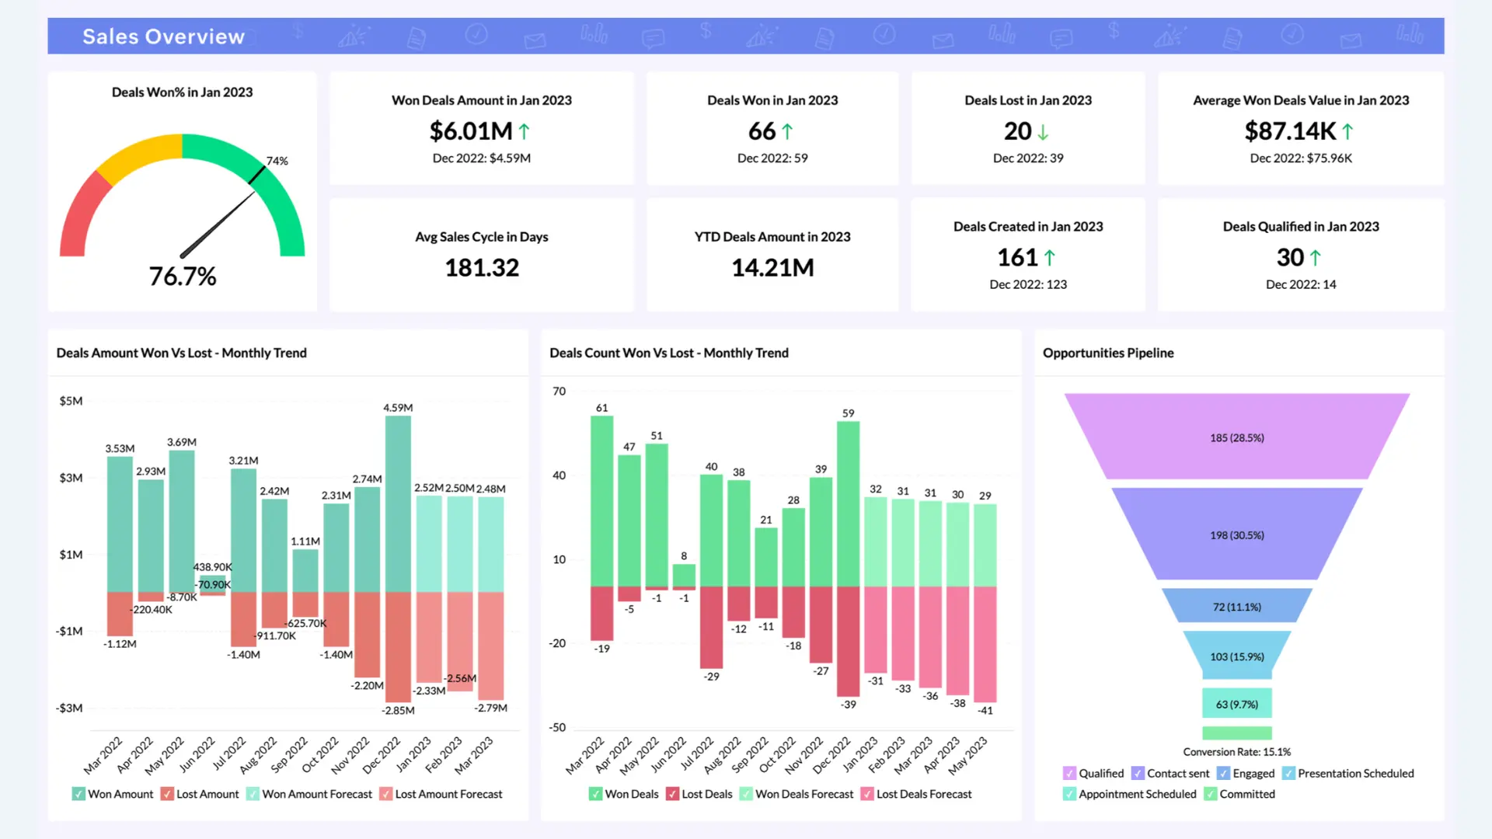1492x839 pixels.
Task: Toggle the Lost Amount legend checkbox
Action: (167, 794)
